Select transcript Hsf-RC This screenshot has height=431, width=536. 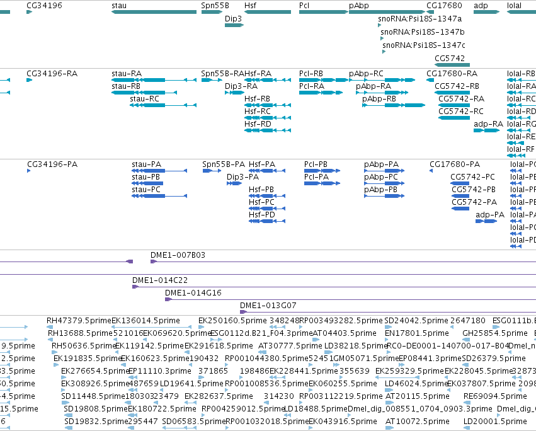coord(258,112)
